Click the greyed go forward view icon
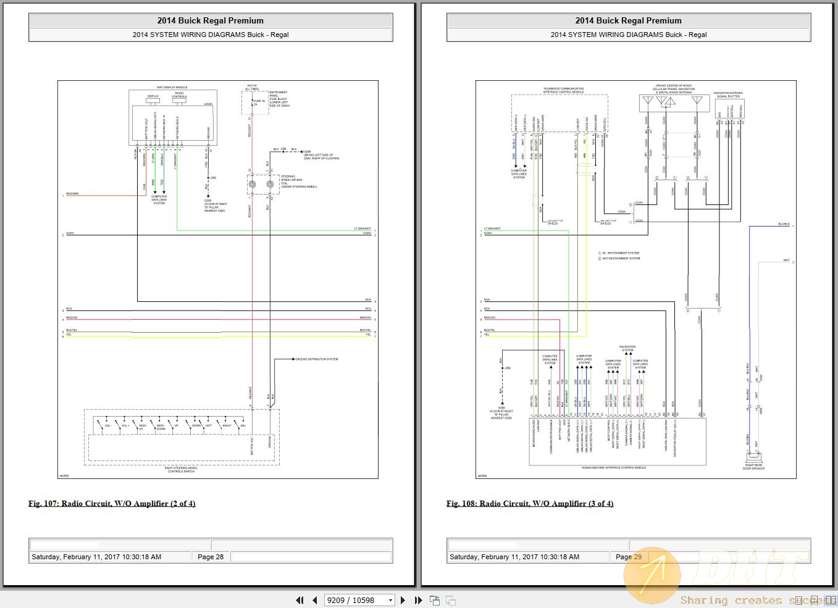This screenshot has width=838, height=608. click(x=451, y=600)
